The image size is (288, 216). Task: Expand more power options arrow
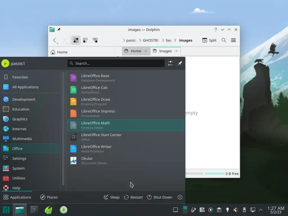coord(180,197)
